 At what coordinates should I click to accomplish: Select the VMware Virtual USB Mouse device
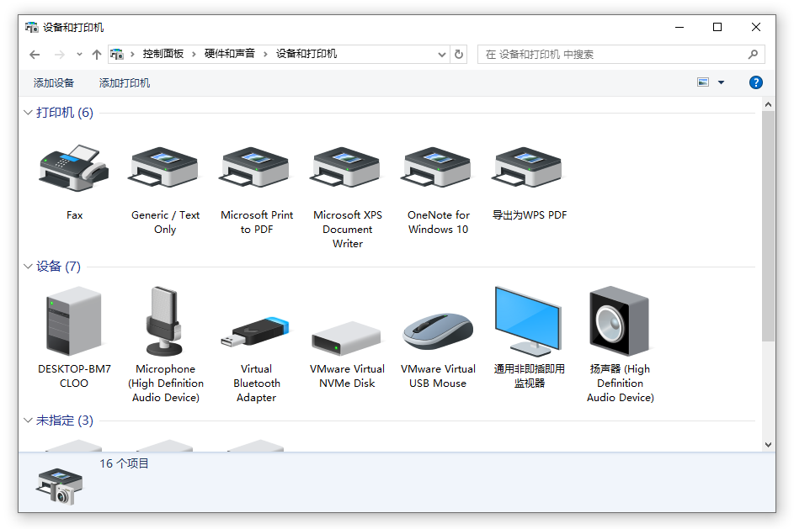438,331
